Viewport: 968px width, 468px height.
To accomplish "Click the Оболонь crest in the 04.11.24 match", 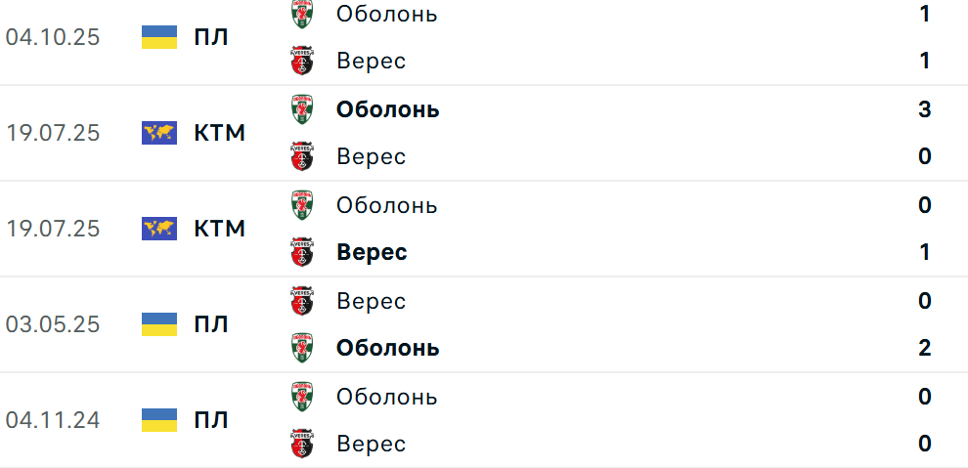I will [303, 397].
